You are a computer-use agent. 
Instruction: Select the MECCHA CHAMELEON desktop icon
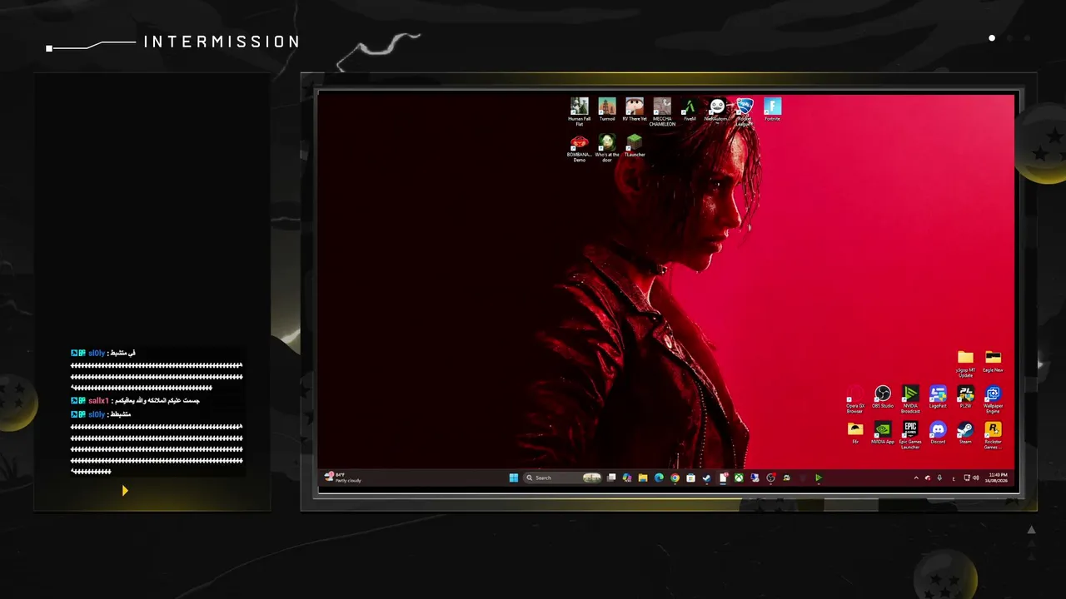click(662, 111)
